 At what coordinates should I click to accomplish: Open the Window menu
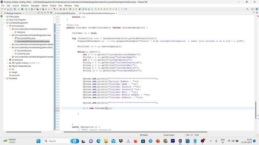tap(68, 6)
